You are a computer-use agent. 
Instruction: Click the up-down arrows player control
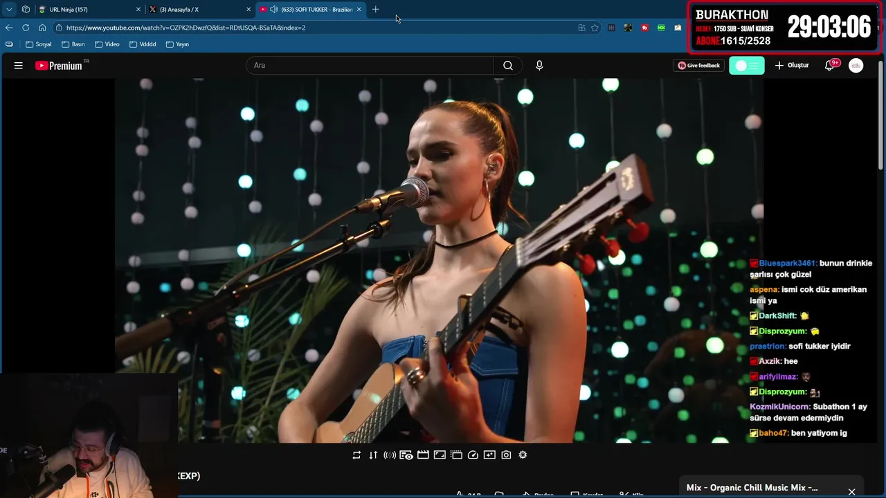pos(373,455)
